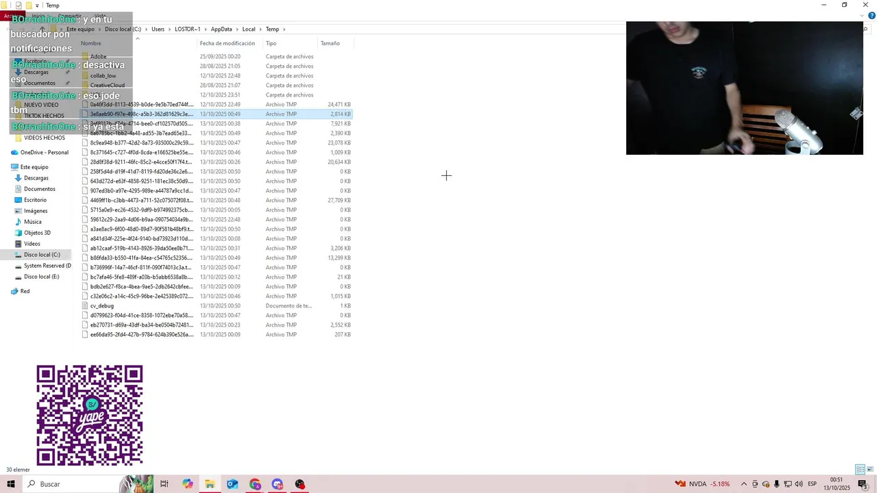Image resolution: width=877 pixels, height=493 pixels.
Task: Click the OneDrive cloud icon in sidebar
Action: [x=14, y=153]
